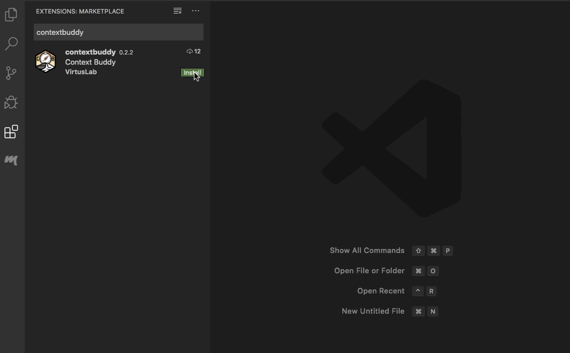Clear extensions search results icon
The height and width of the screenshot is (353, 570).
[x=178, y=11]
